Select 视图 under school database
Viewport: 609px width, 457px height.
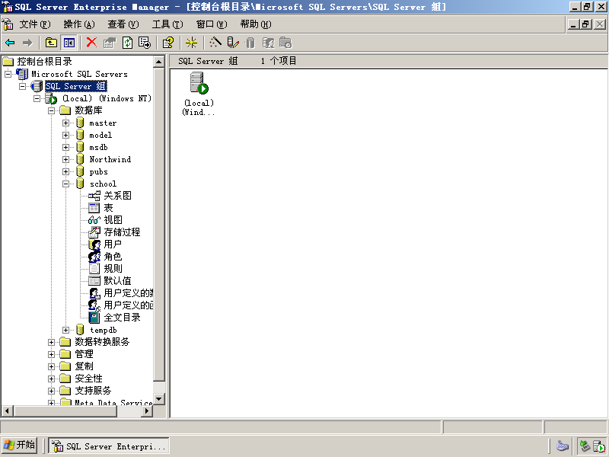point(113,220)
